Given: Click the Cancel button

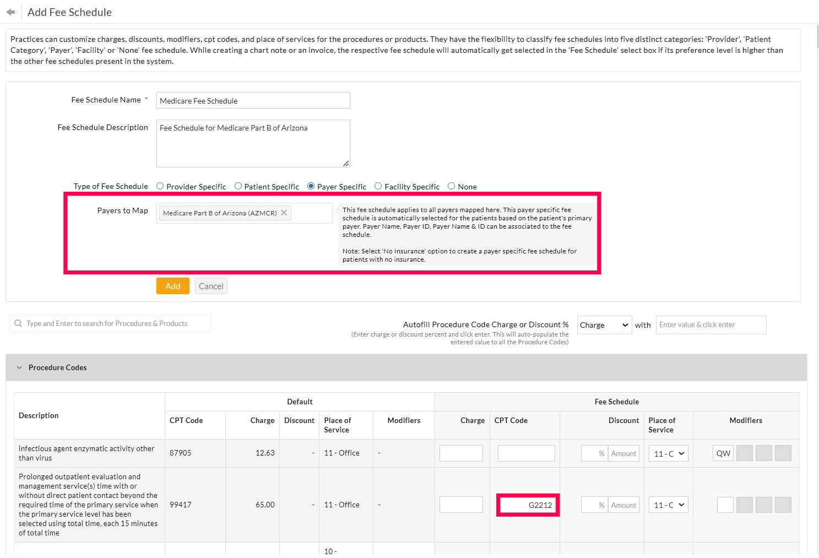Looking at the screenshot, I should point(211,286).
